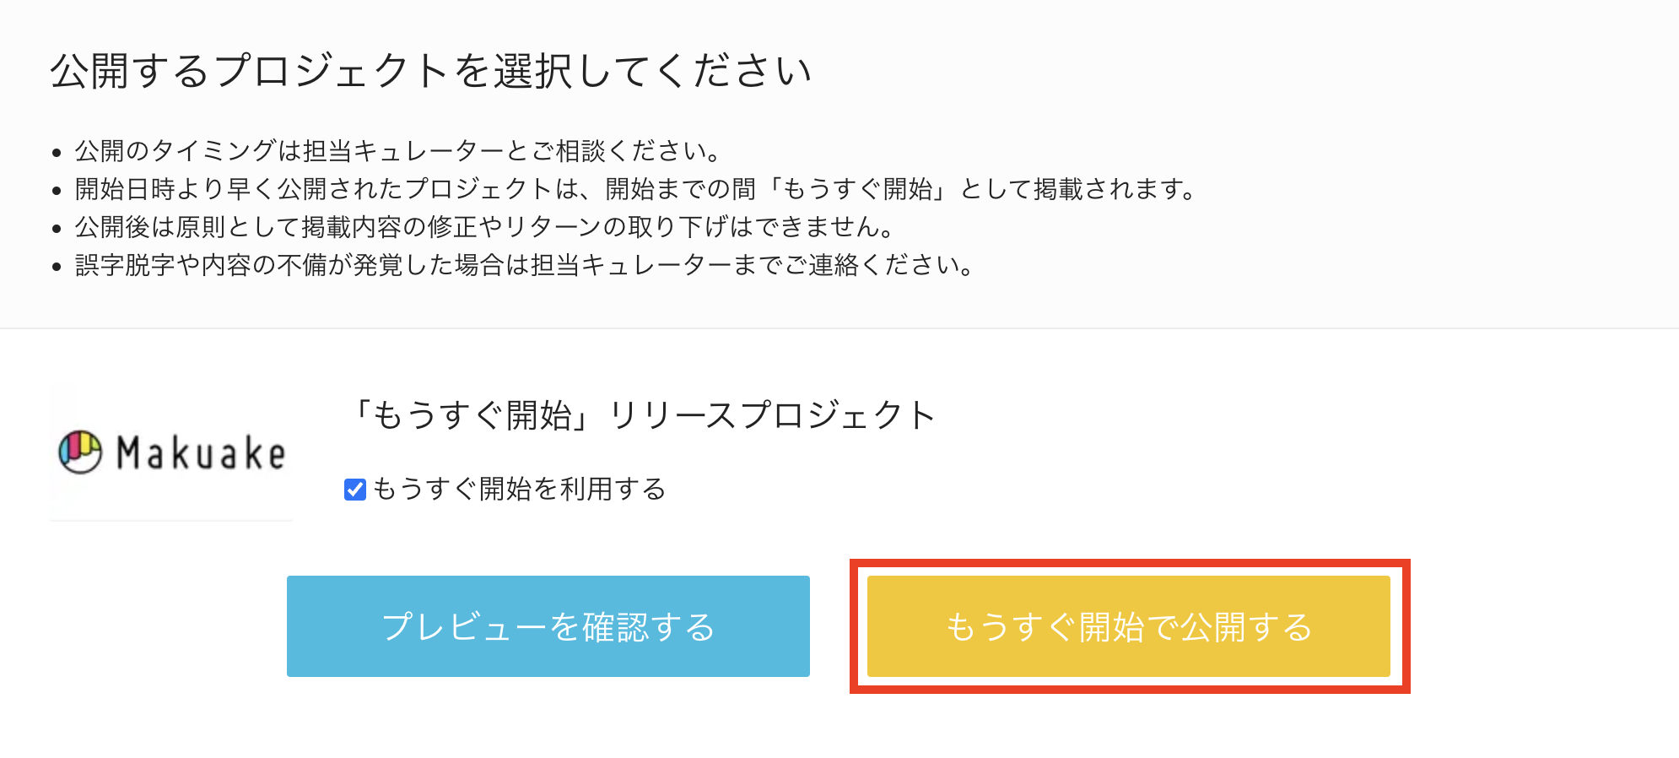The image size is (1679, 758).
Task: Click the quoted 「もうすぐ開始」 phrase in second bullet
Action: [859, 189]
